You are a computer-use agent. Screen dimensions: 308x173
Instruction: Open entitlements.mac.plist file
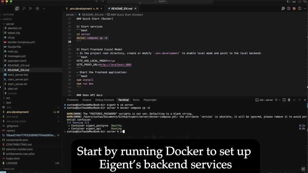pos(20,154)
